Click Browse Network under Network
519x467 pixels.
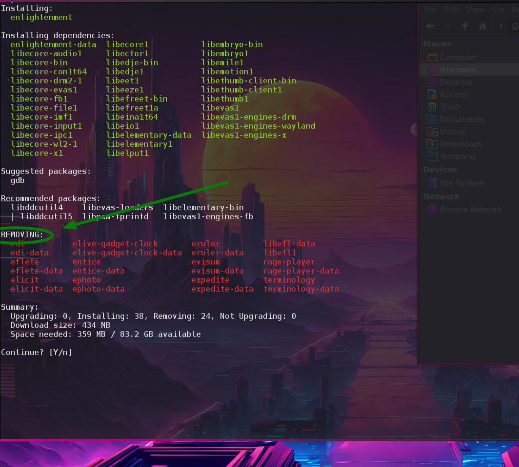pos(470,210)
